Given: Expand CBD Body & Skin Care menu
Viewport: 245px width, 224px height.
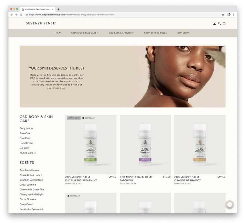Looking at the screenshot, I should (85, 33).
